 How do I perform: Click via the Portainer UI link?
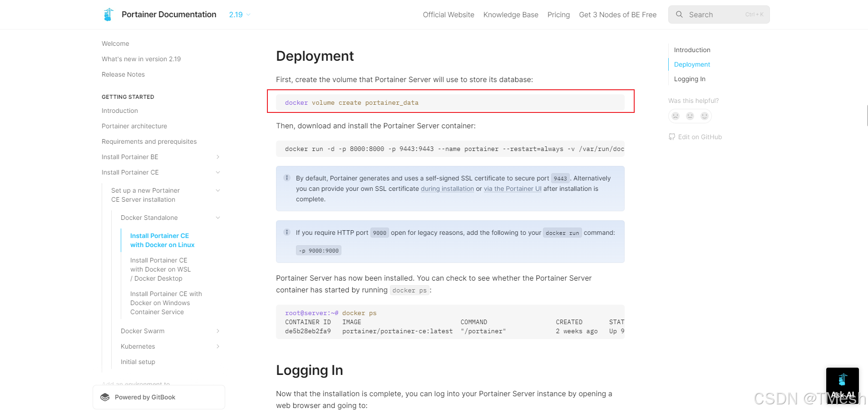pos(513,189)
